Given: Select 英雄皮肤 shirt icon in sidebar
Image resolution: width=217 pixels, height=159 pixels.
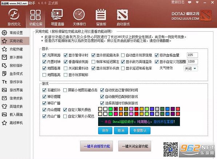Looking at the screenshot, I should pyautogui.click(x=4, y=106).
